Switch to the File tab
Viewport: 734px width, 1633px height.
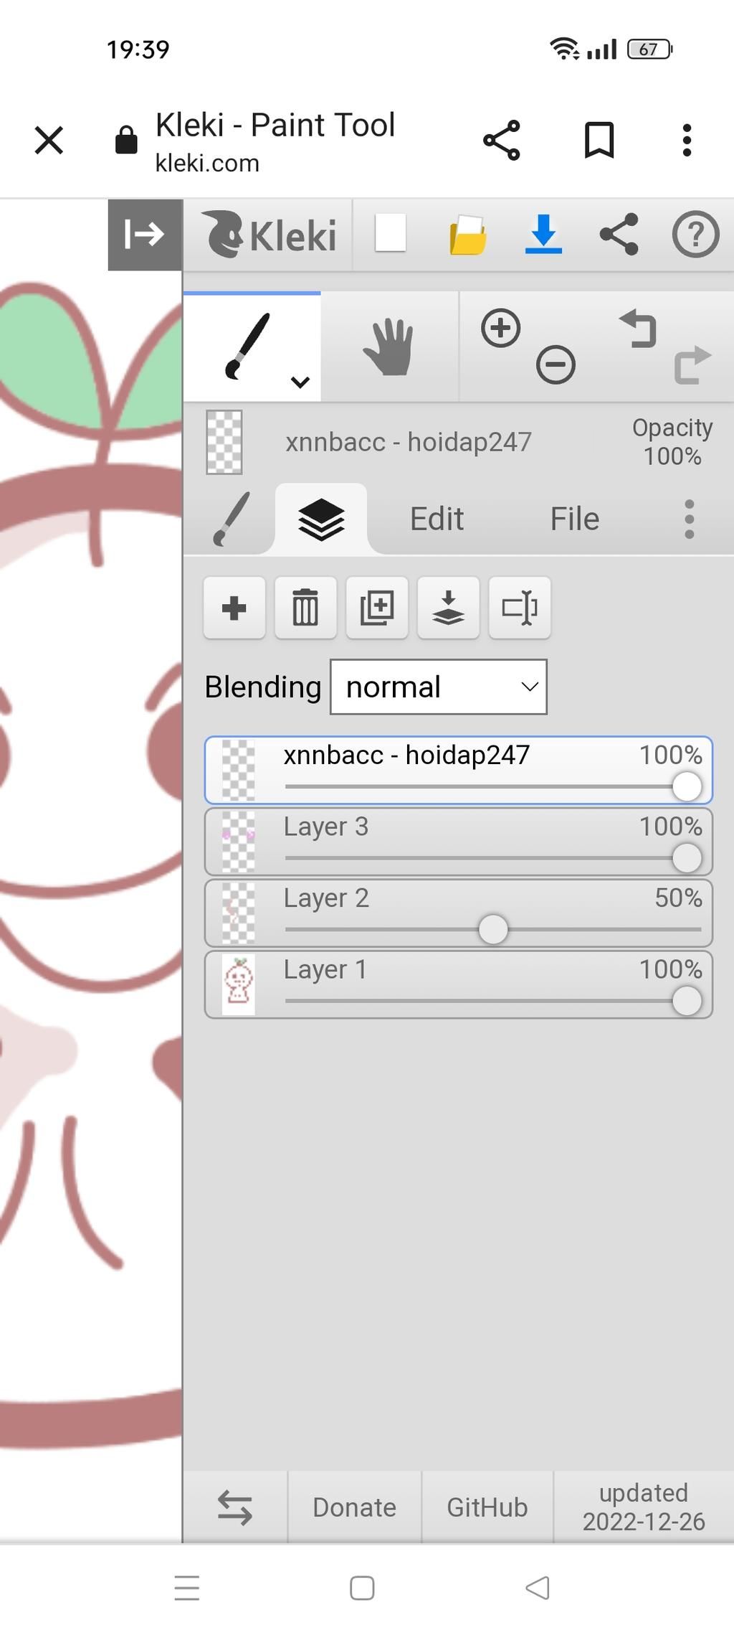pyautogui.click(x=574, y=519)
